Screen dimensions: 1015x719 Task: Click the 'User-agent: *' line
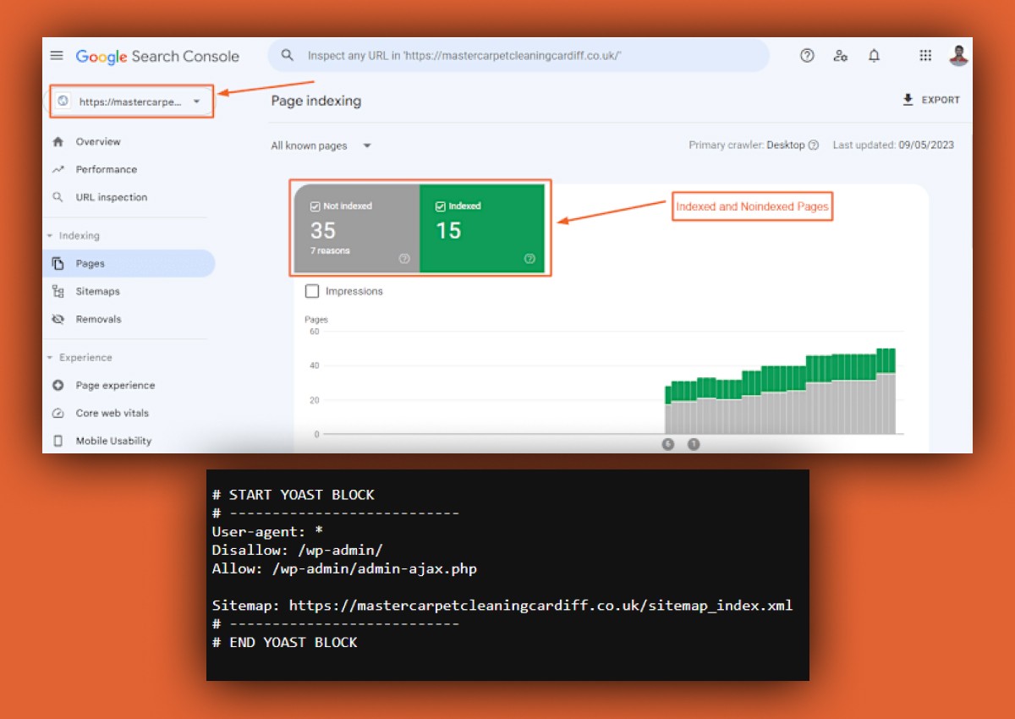tap(267, 531)
